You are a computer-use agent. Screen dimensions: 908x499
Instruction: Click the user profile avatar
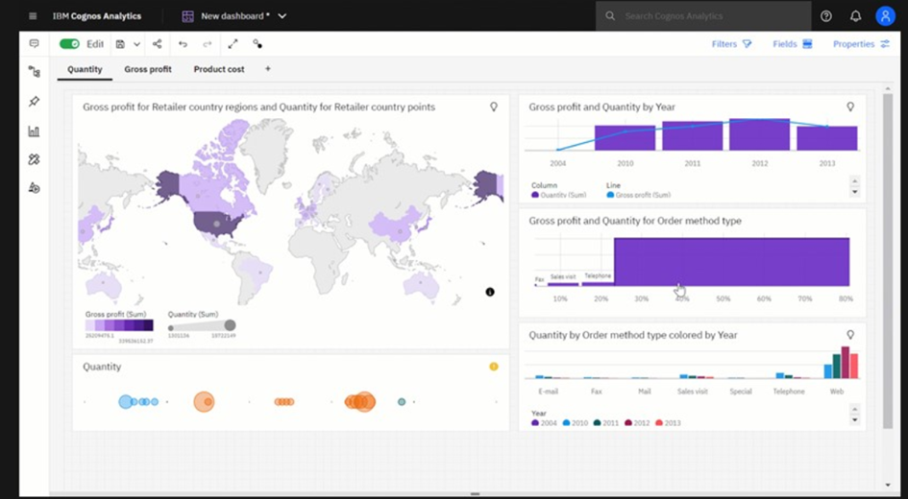coord(885,16)
